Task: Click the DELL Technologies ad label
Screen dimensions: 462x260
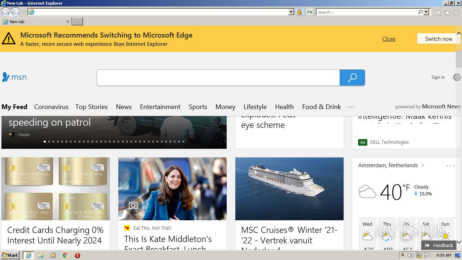Action: [x=389, y=142]
